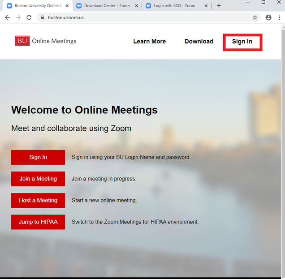Click the scrollbar up arrow
The height and width of the screenshot is (279, 285).
(x=283, y=27)
